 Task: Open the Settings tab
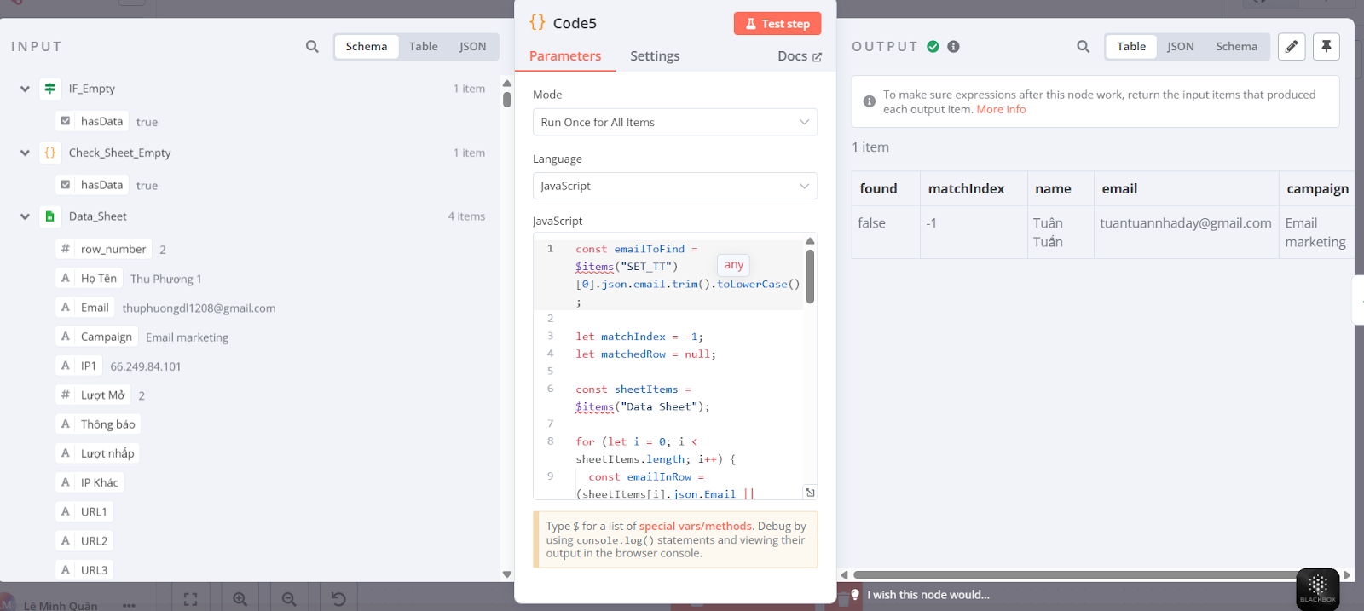coord(655,56)
